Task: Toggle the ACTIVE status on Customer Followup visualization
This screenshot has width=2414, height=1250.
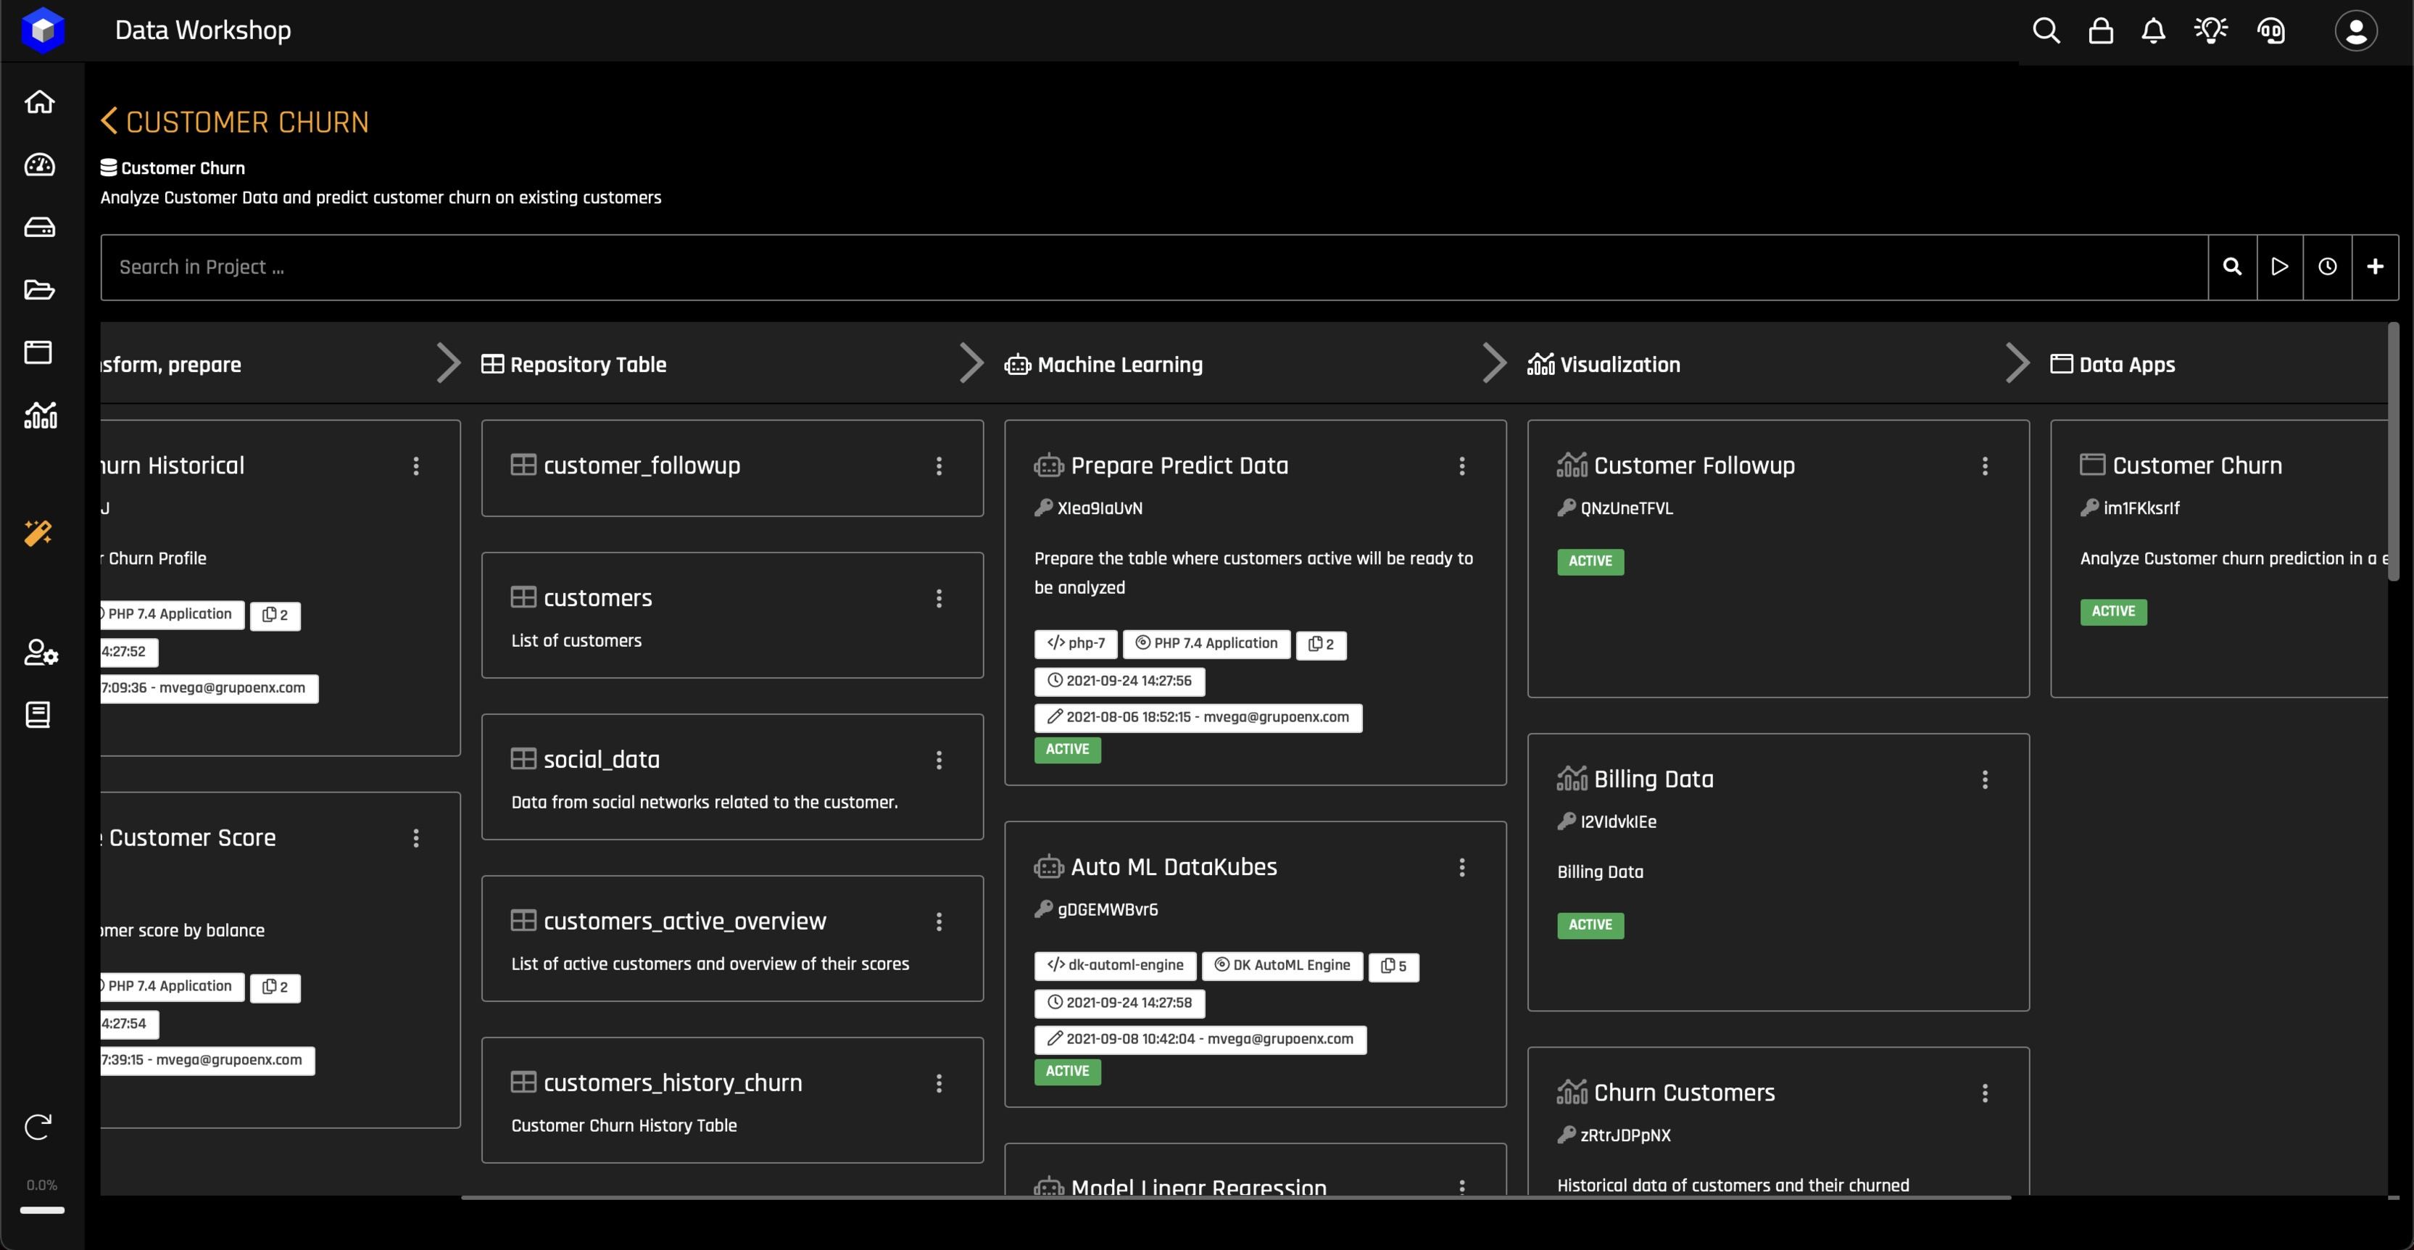Action: pyautogui.click(x=1590, y=560)
